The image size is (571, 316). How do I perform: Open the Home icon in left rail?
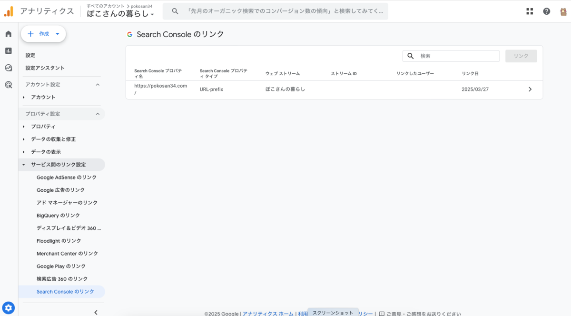pos(9,34)
